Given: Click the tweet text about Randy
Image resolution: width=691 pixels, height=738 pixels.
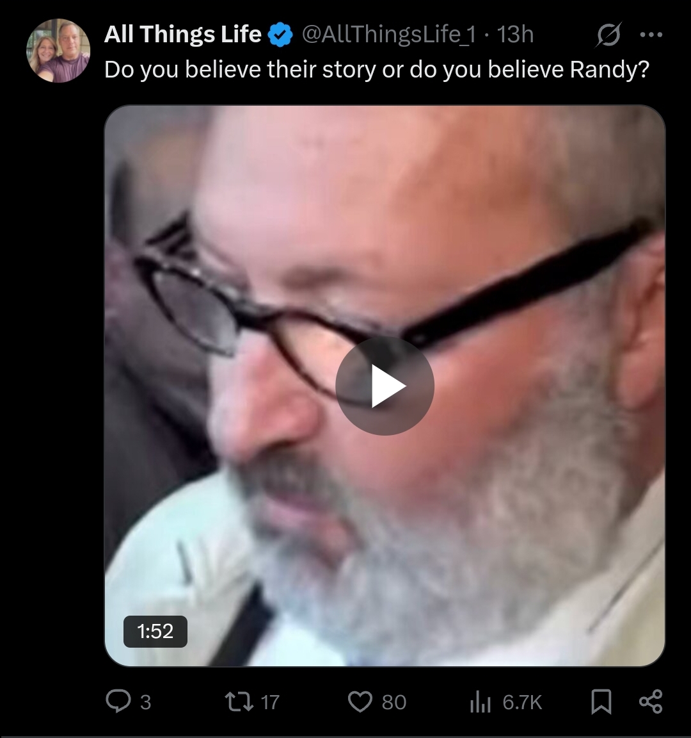Looking at the screenshot, I should pyautogui.click(x=376, y=70).
